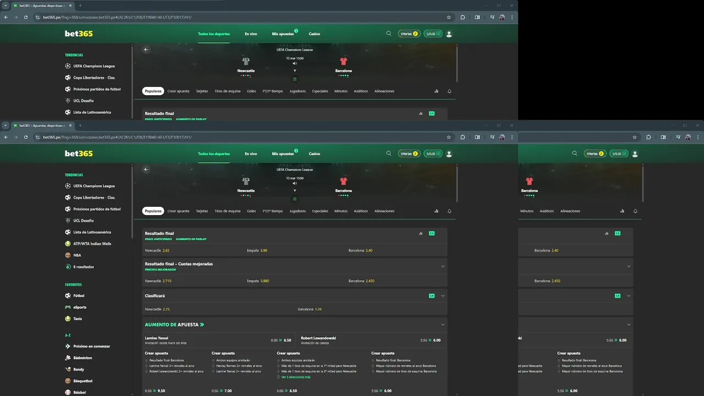Image resolution: width=704 pixels, height=396 pixels.
Task: Select the Tarjetas tab in the lower-left window
Action: pos(202,211)
